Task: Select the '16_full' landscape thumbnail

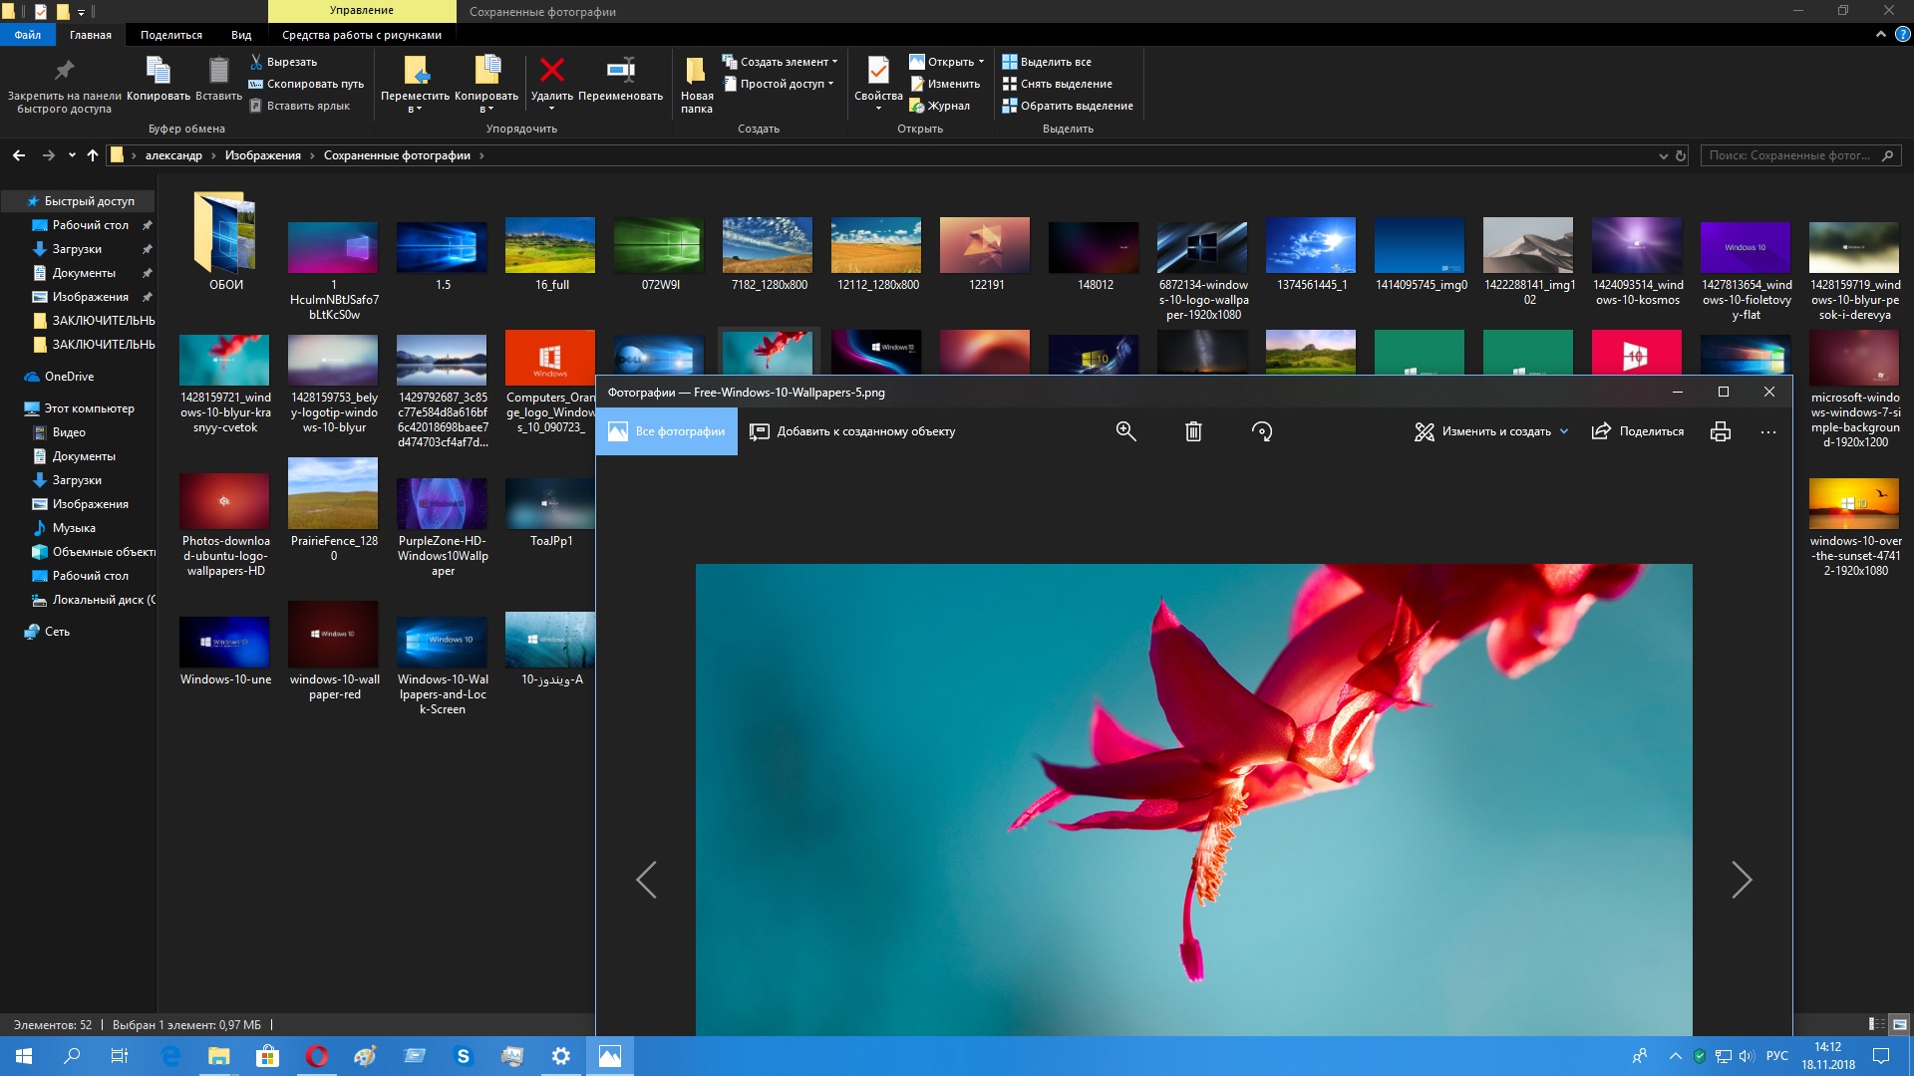Action: point(550,245)
